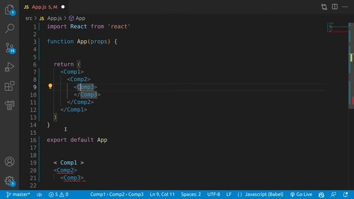Click opening <Comp1> tag on line 7
Screen dimensions: 354x199
(x=72, y=72)
